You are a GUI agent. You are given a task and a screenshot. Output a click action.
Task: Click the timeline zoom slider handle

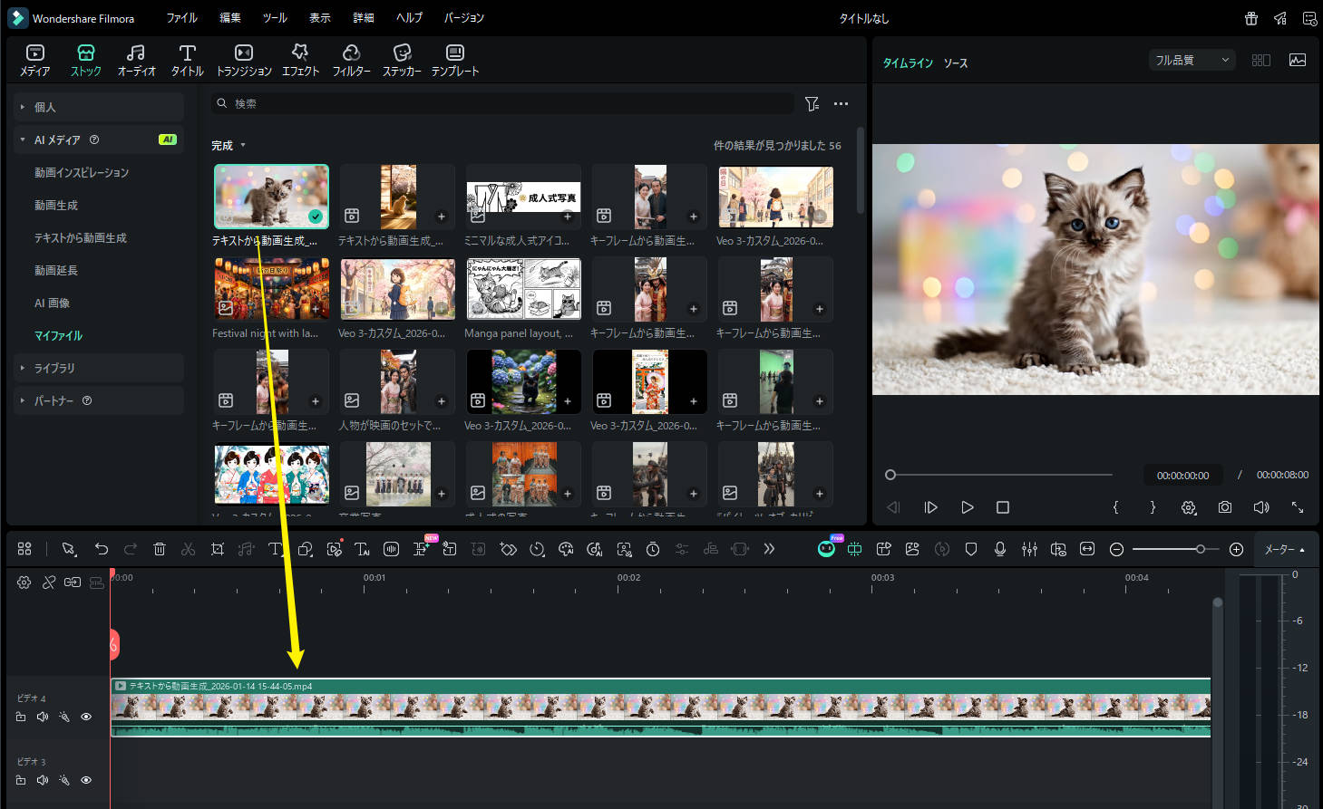click(1201, 549)
